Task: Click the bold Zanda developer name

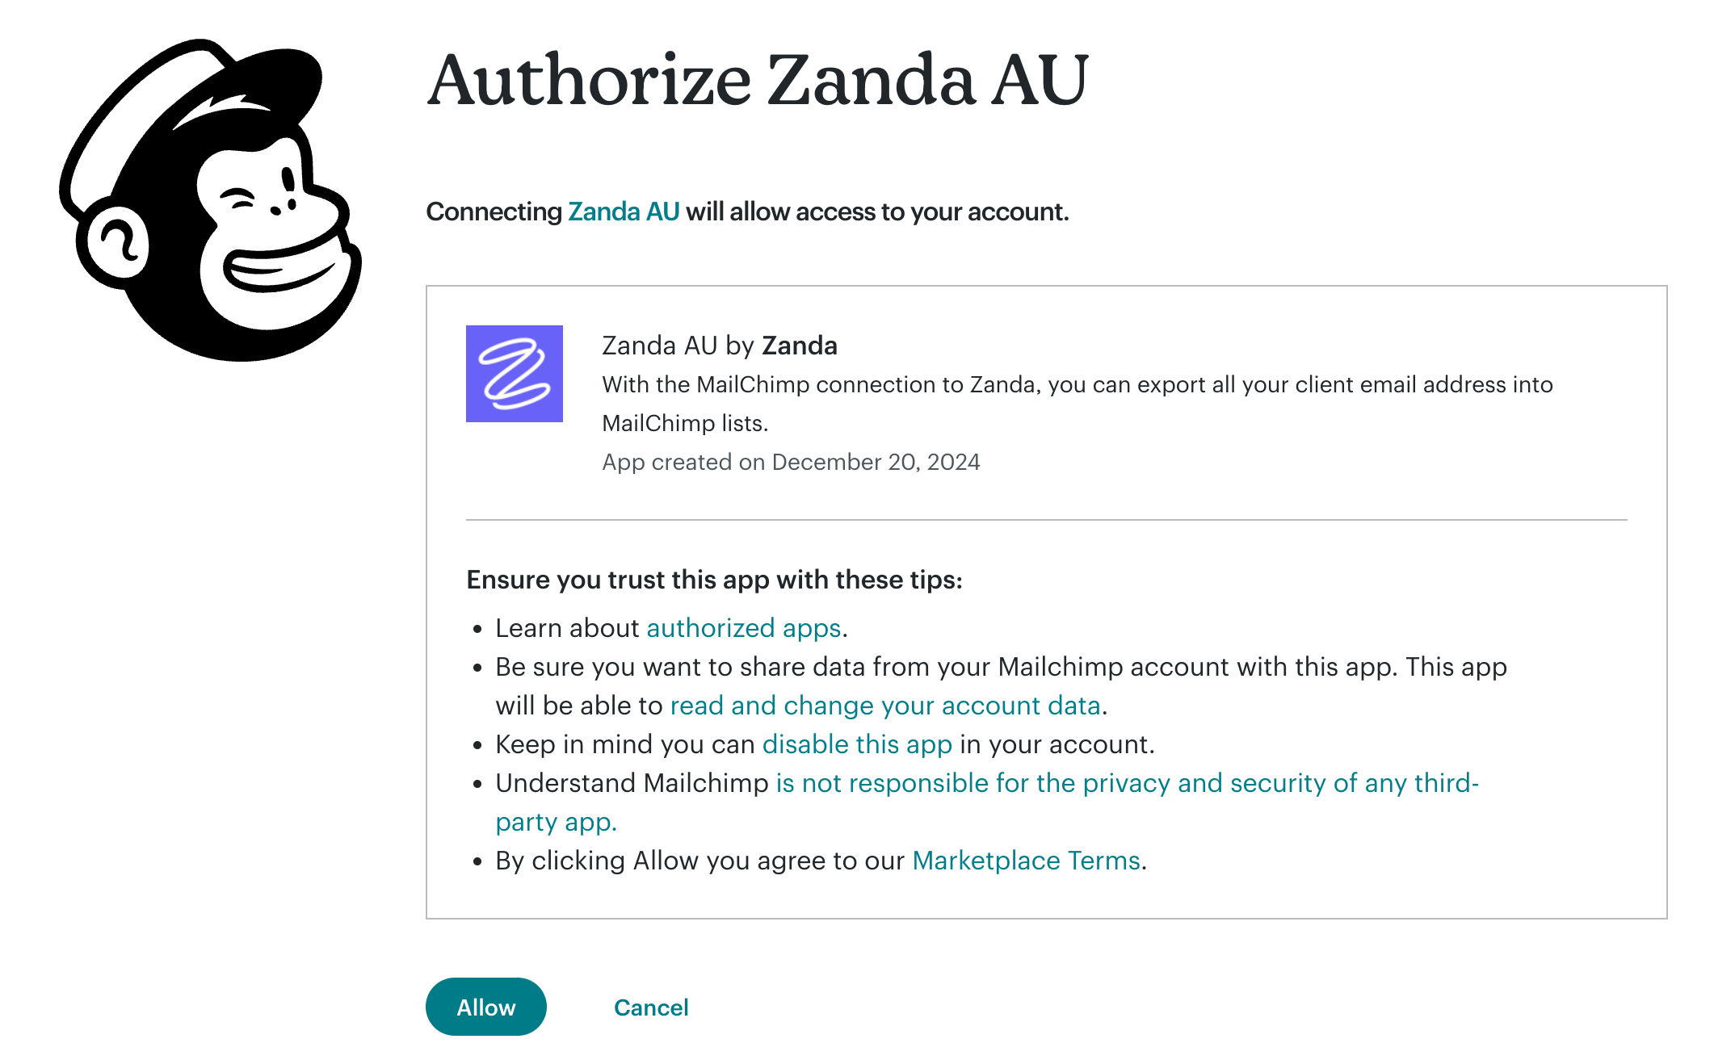Action: (800, 346)
